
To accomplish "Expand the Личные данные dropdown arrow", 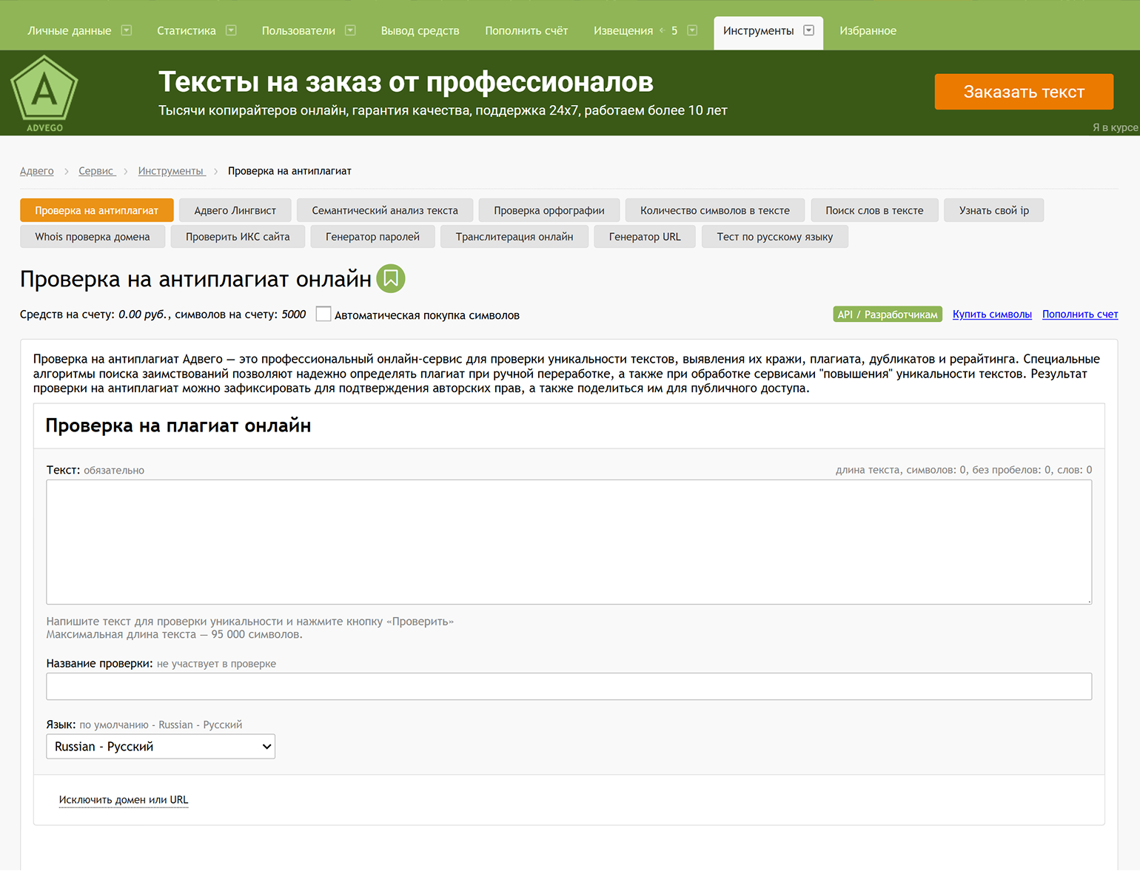I will click(127, 30).
